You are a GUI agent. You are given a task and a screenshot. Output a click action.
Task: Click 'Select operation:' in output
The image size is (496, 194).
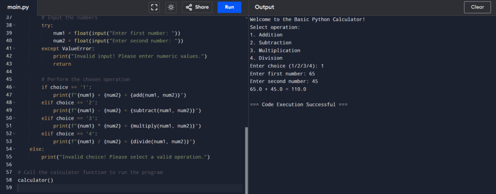275,27
